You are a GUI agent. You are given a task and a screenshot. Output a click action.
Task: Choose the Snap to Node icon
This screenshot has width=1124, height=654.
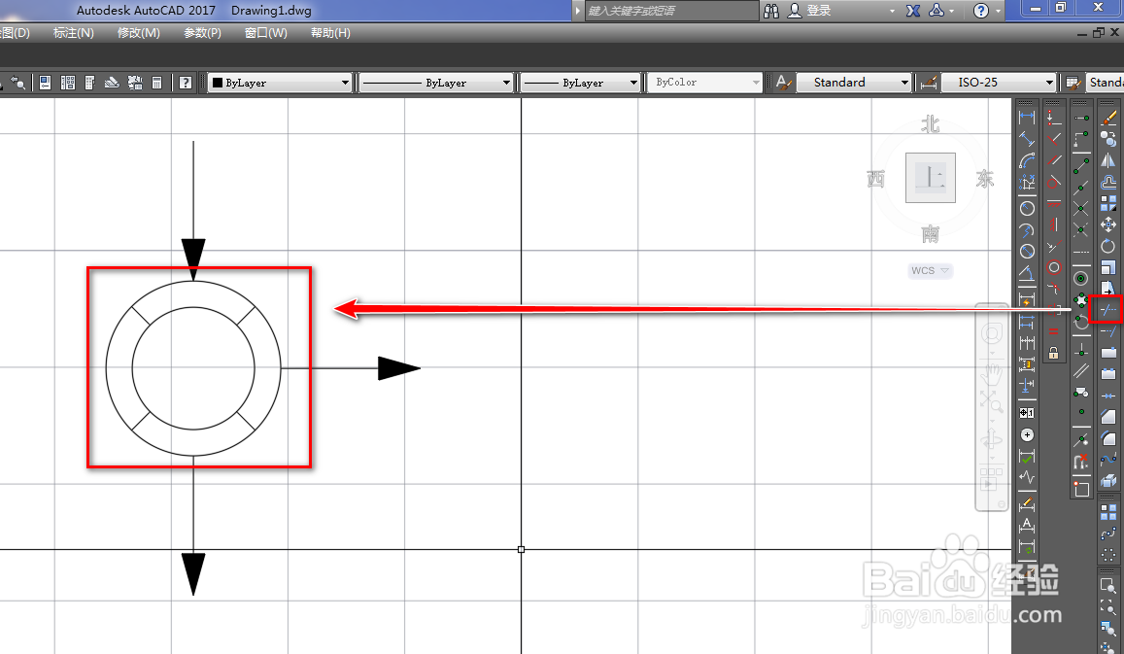coord(1081,412)
